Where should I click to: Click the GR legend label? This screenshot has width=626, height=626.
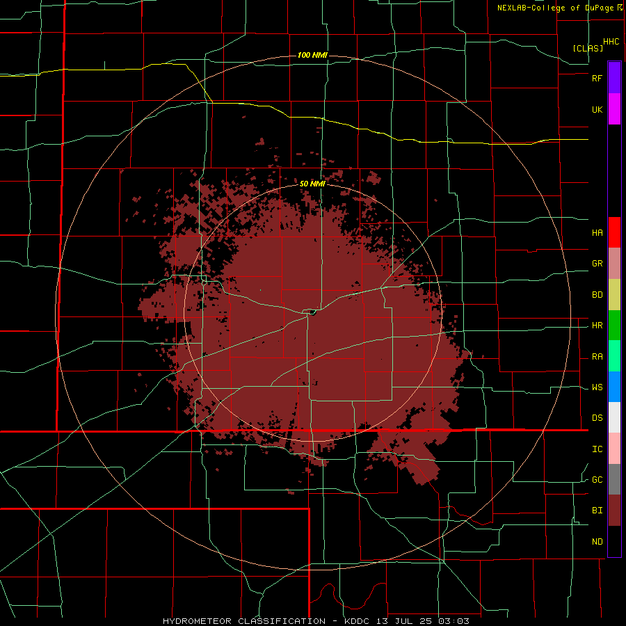click(597, 264)
